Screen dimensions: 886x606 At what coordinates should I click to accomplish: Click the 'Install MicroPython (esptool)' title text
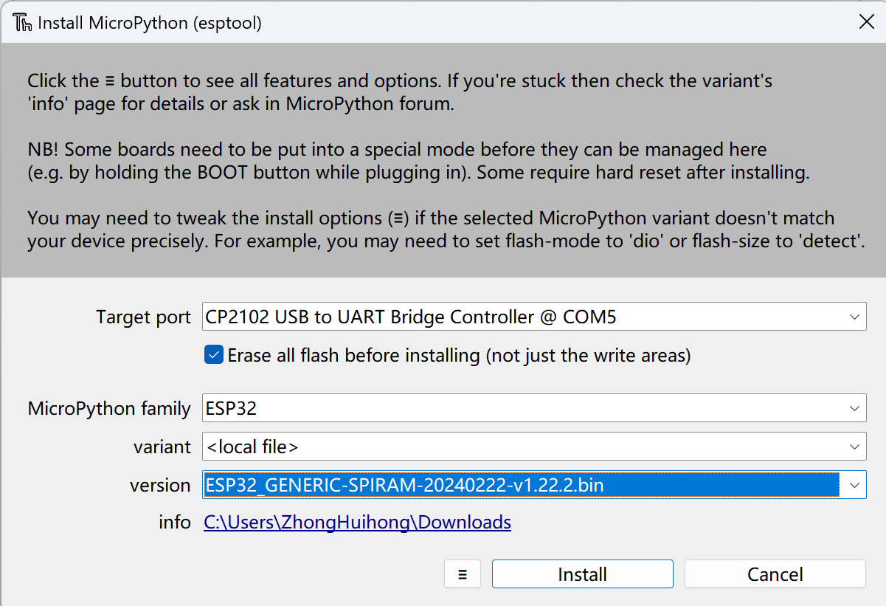[x=150, y=23]
